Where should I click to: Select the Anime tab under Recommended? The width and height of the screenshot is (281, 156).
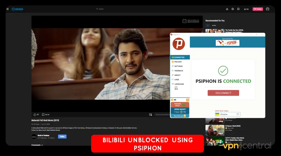tap(214, 26)
